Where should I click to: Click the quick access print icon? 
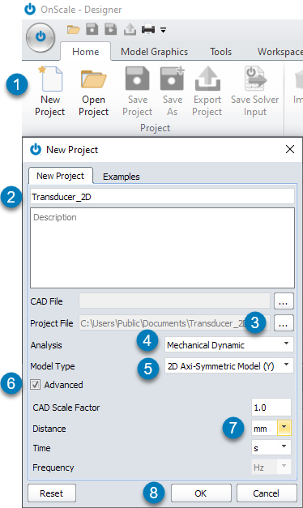[x=148, y=29]
